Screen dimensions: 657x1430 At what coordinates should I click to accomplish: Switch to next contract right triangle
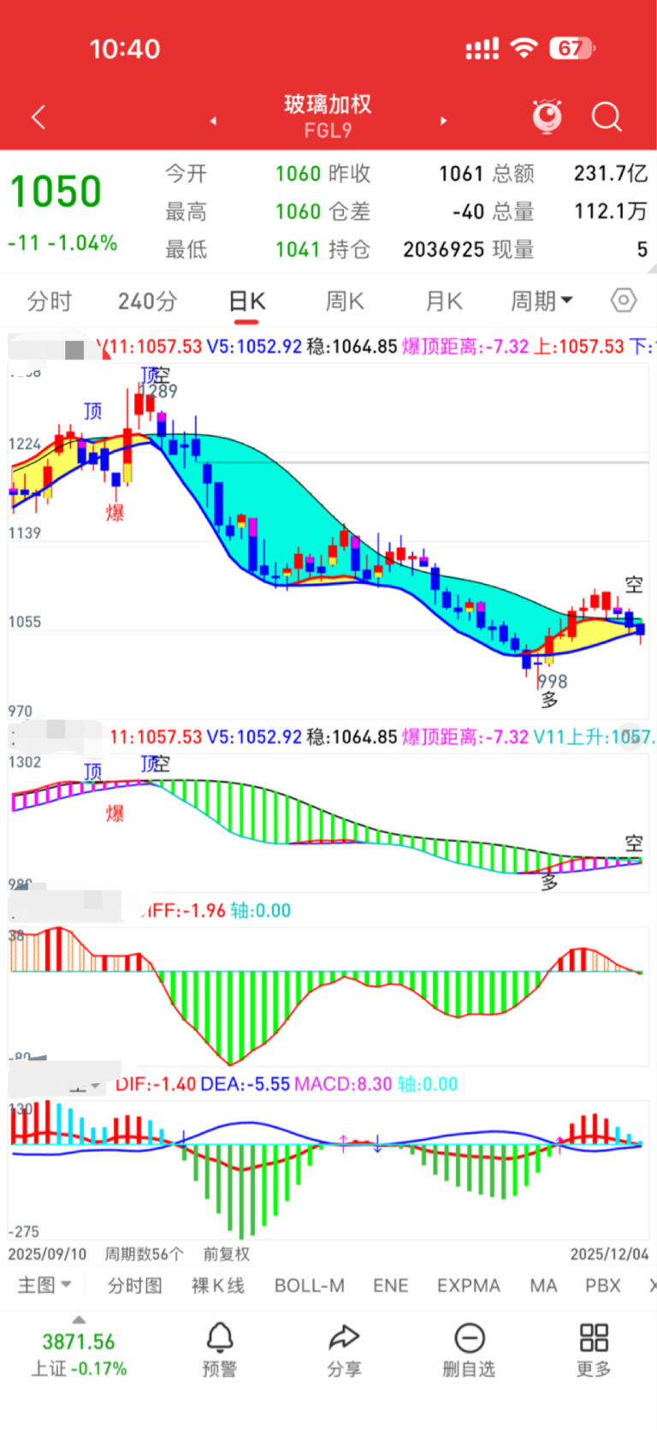(x=443, y=121)
